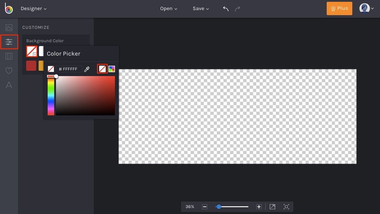Click the CUSTOMIZE panel heading
The height and width of the screenshot is (214, 380).
pos(36,27)
